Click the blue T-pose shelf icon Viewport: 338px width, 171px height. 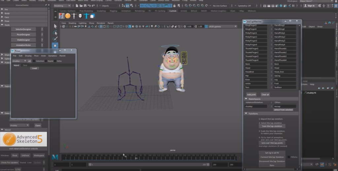(x=86, y=16)
